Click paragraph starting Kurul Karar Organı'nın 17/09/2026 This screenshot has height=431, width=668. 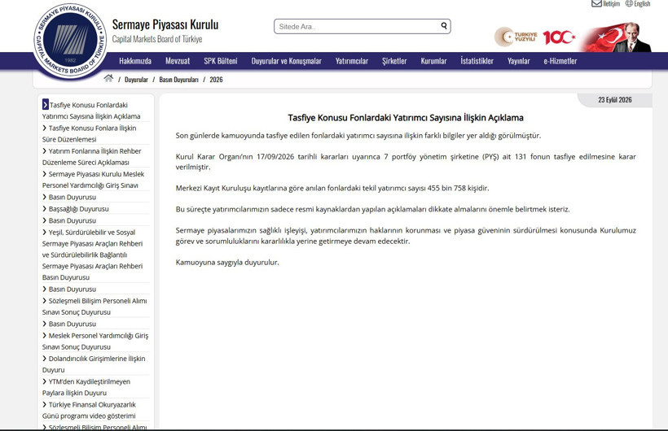406,162
